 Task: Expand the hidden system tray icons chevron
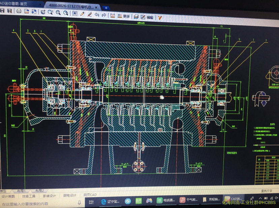click(260, 198)
